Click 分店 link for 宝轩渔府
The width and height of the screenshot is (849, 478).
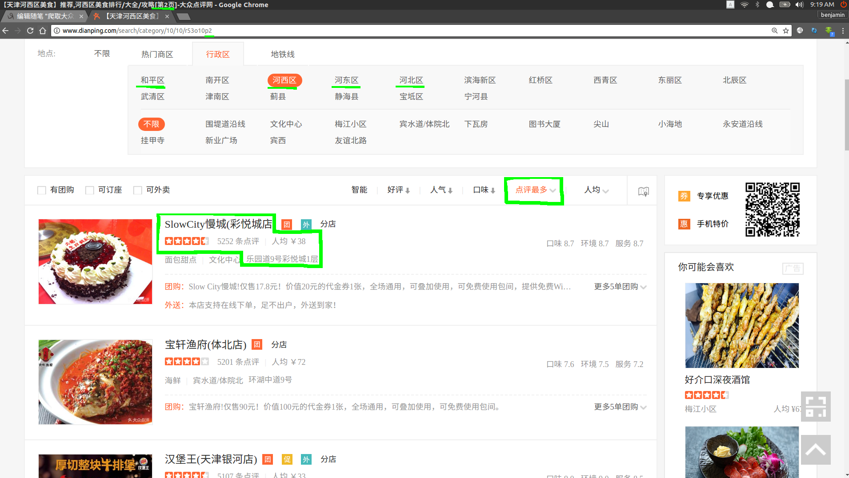pyautogui.click(x=279, y=345)
